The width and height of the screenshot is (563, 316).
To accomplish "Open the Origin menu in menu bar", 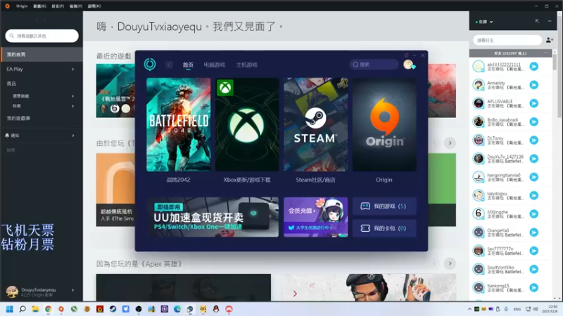I will click(22, 6).
